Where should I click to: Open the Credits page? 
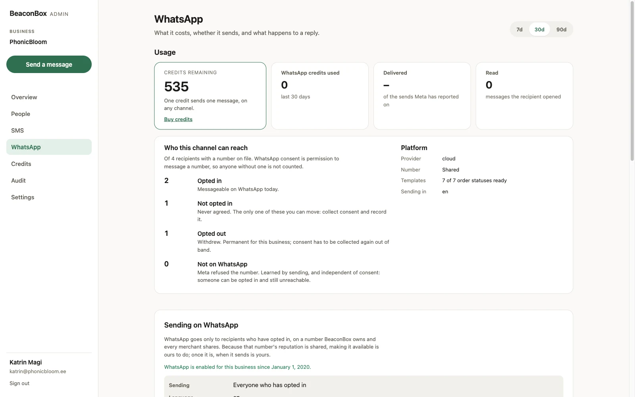(x=49, y=164)
